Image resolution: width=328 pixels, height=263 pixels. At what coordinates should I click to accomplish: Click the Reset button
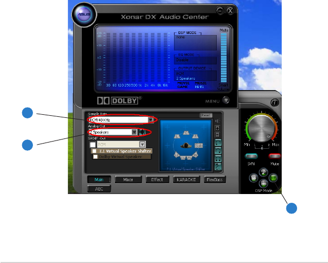(x=205, y=115)
